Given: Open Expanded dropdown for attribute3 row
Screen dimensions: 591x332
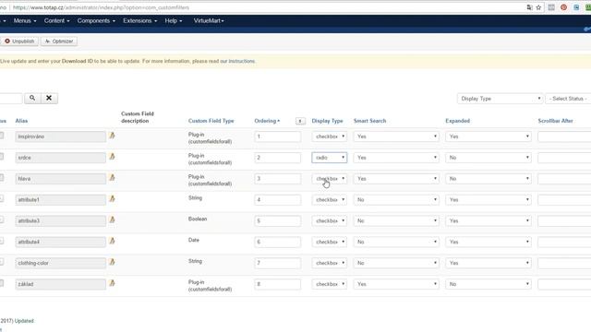Looking at the screenshot, I should (488, 221).
